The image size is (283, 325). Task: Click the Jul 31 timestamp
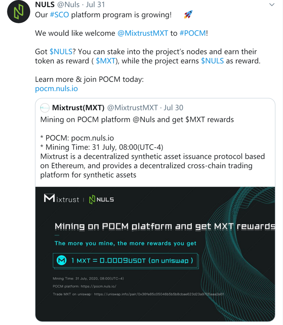click(x=95, y=5)
